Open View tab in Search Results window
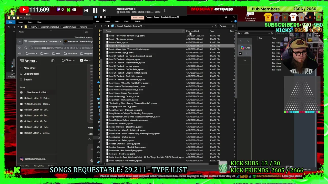 click(x=126, y=21)
